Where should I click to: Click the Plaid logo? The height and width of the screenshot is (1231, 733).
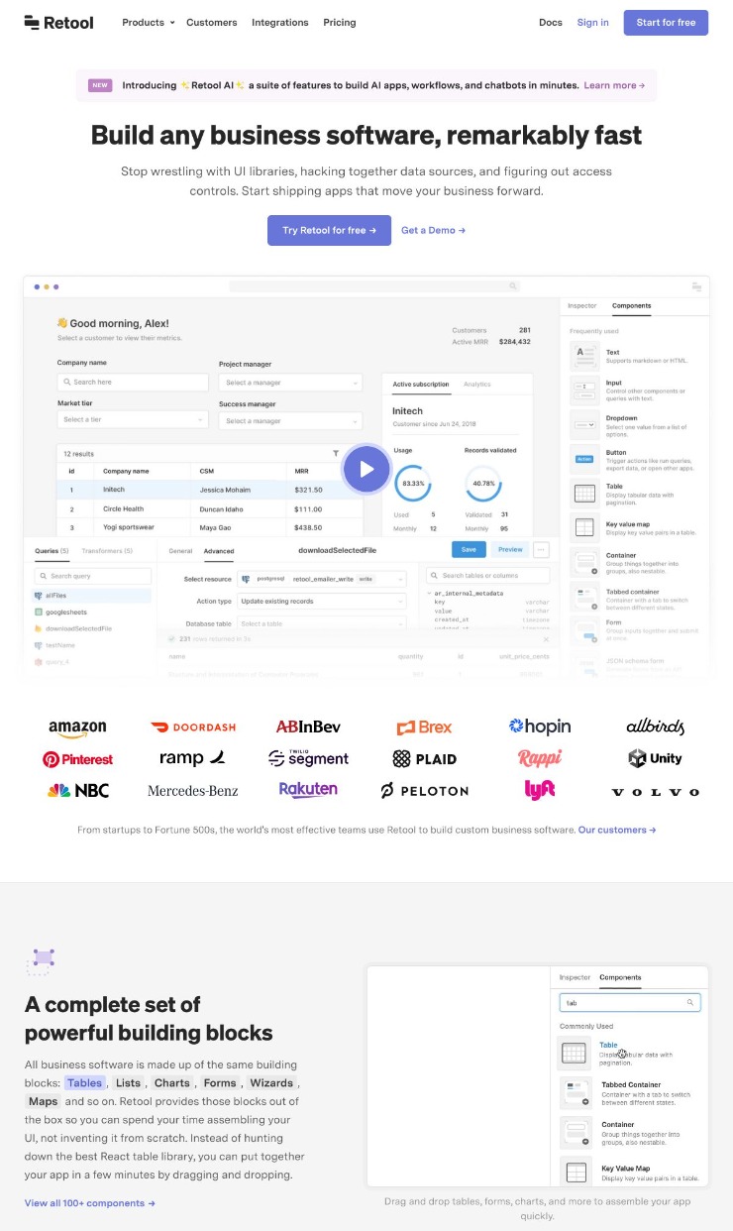[424, 759]
